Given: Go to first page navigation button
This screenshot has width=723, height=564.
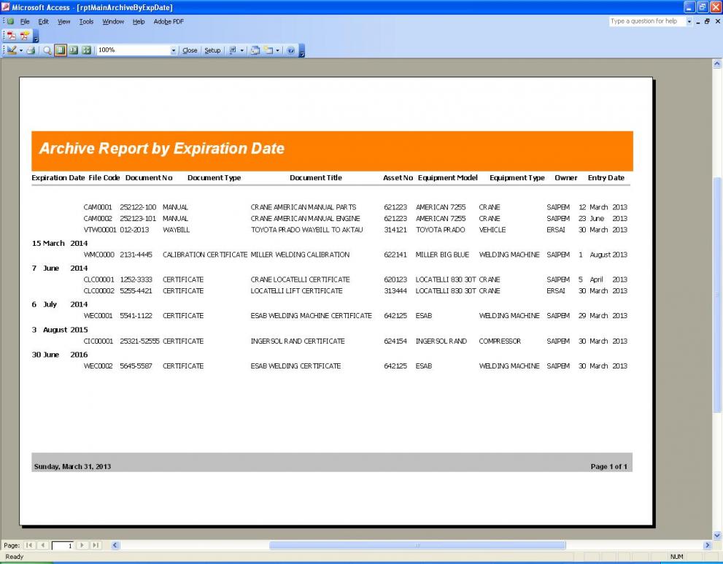Looking at the screenshot, I should click(29, 545).
